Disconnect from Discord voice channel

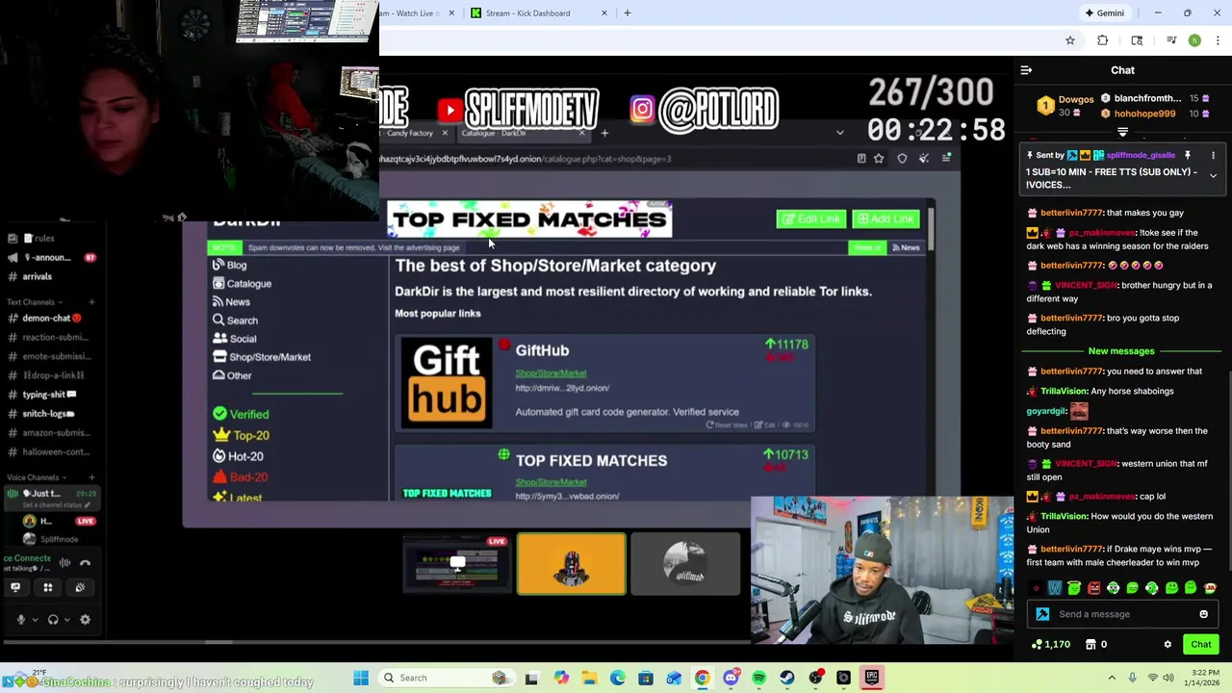point(85,563)
